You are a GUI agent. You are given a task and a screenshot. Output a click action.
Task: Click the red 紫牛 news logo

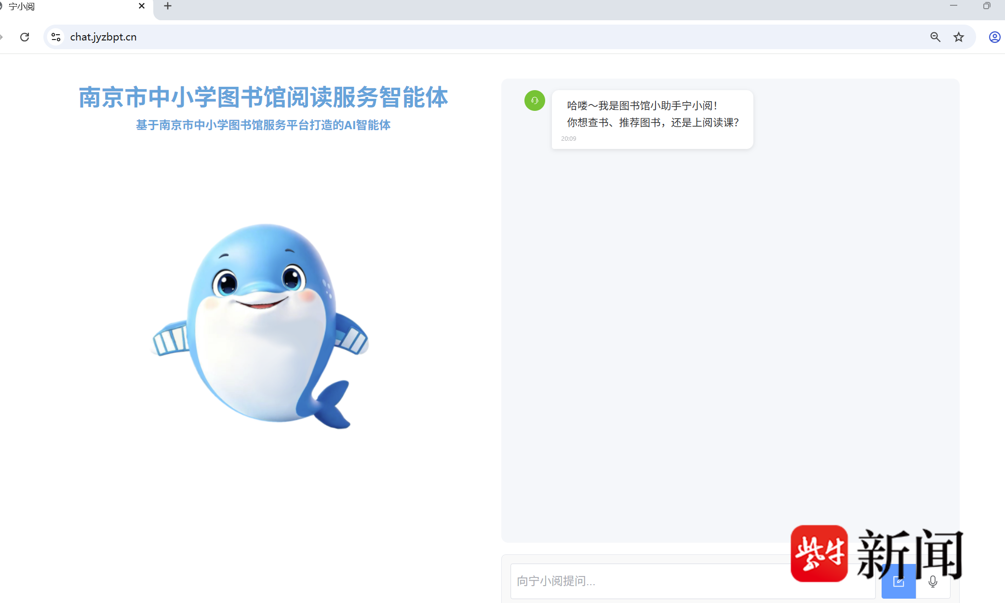(x=819, y=553)
